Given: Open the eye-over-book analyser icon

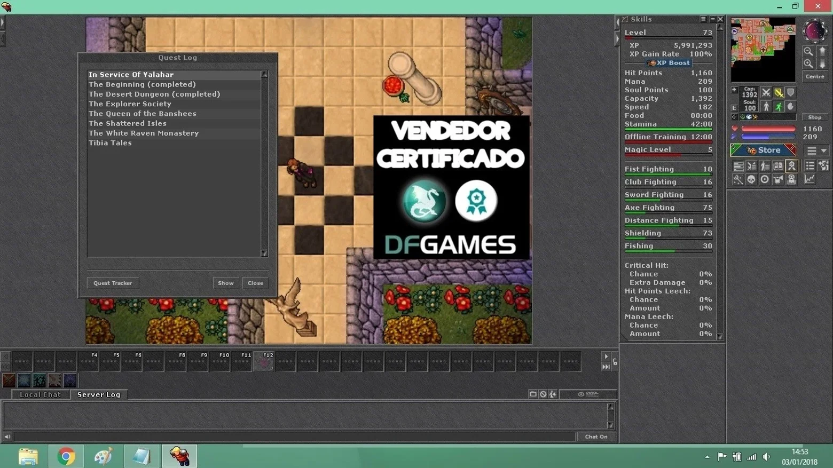Looking at the screenshot, I should tap(791, 179).
